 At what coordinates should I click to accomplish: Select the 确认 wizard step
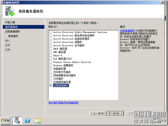pyautogui.click(x=8, y=41)
